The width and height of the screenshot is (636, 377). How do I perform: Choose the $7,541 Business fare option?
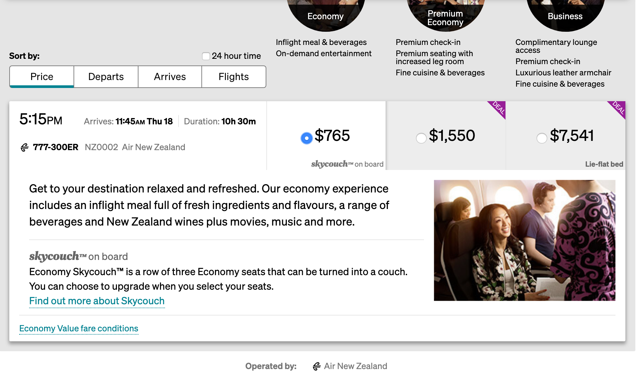[x=542, y=138]
